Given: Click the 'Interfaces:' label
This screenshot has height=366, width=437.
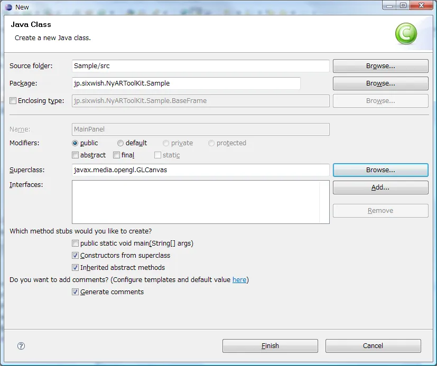Looking at the screenshot, I should [x=26, y=185].
